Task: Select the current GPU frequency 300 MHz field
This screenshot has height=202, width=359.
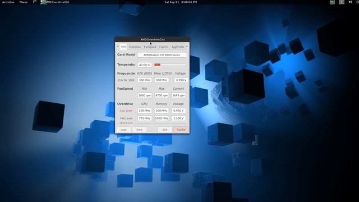Action: coord(145,80)
